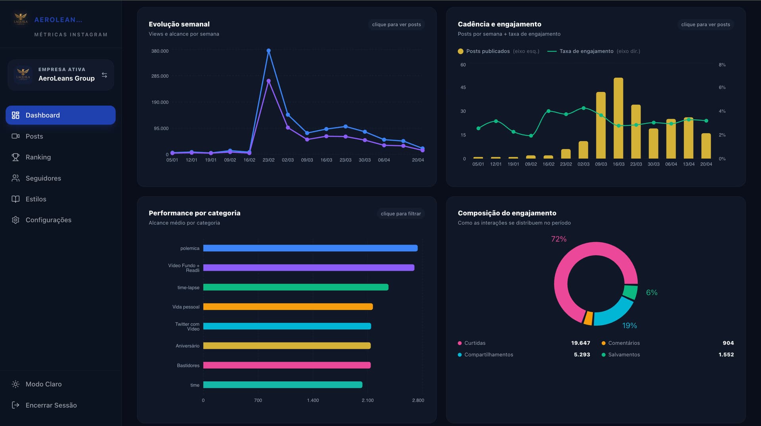Click the blue polemica category bar

[x=310, y=248]
